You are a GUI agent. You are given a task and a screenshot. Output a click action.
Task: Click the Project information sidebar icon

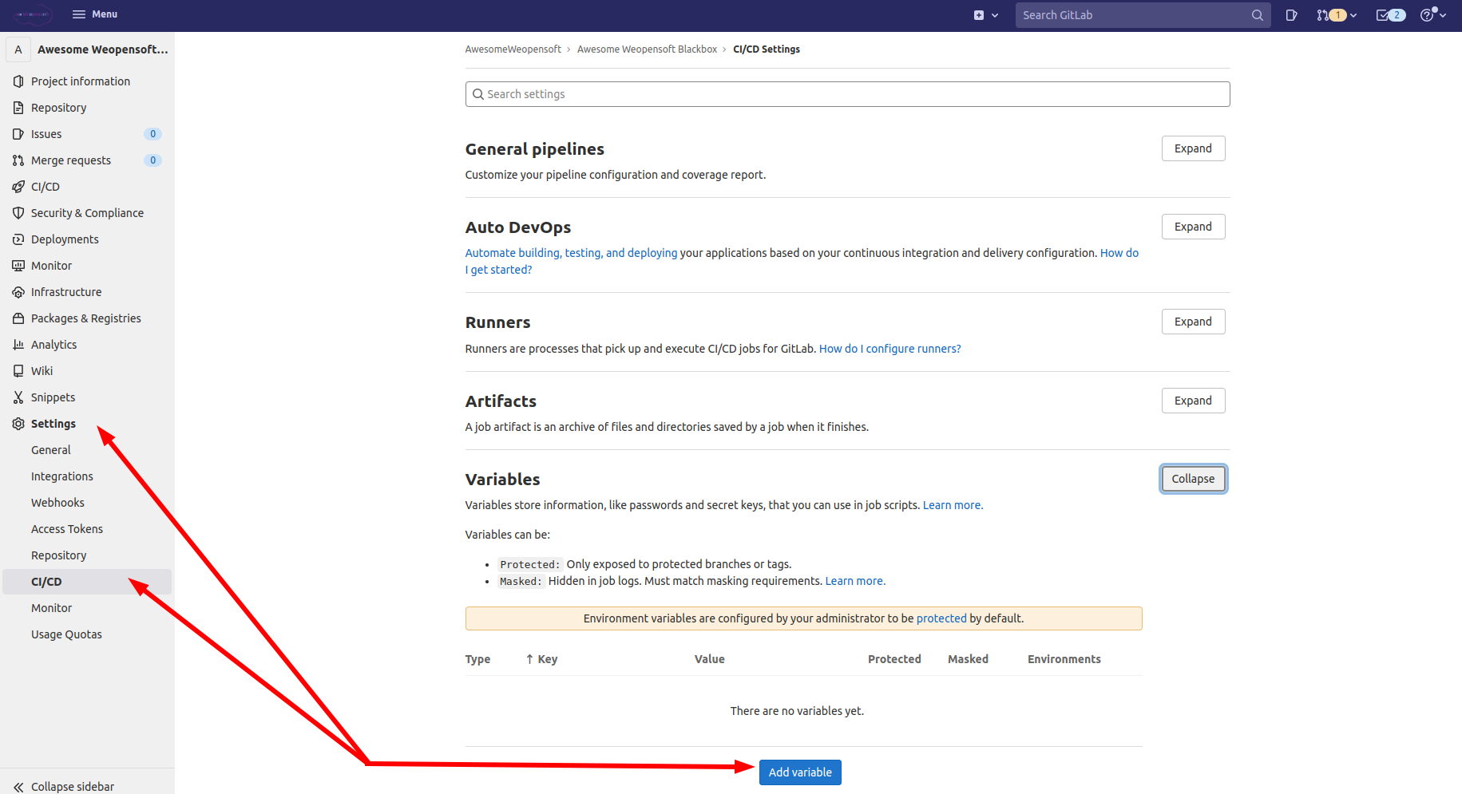point(18,81)
